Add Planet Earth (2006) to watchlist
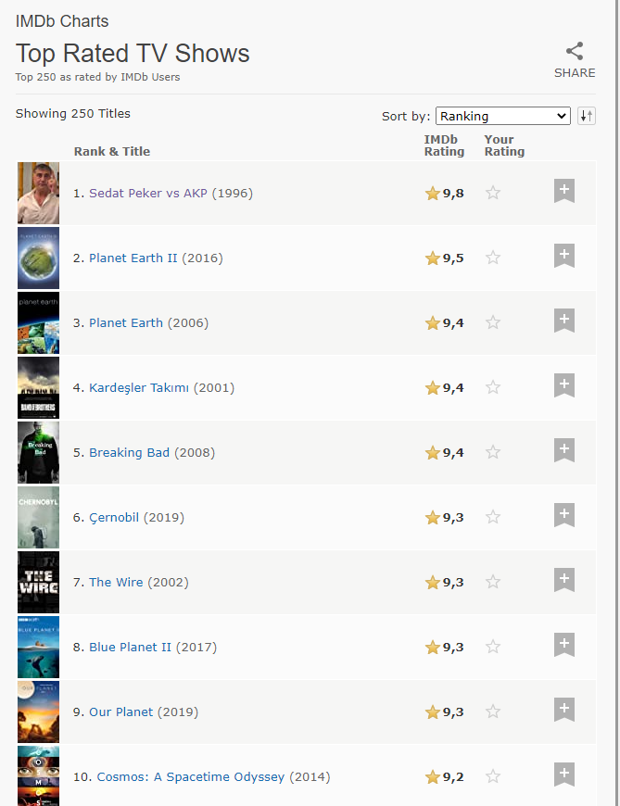This screenshot has height=806, width=620. click(x=564, y=321)
